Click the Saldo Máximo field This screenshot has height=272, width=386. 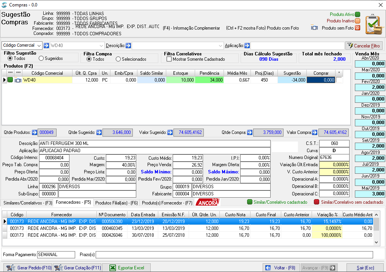click(x=255, y=172)
